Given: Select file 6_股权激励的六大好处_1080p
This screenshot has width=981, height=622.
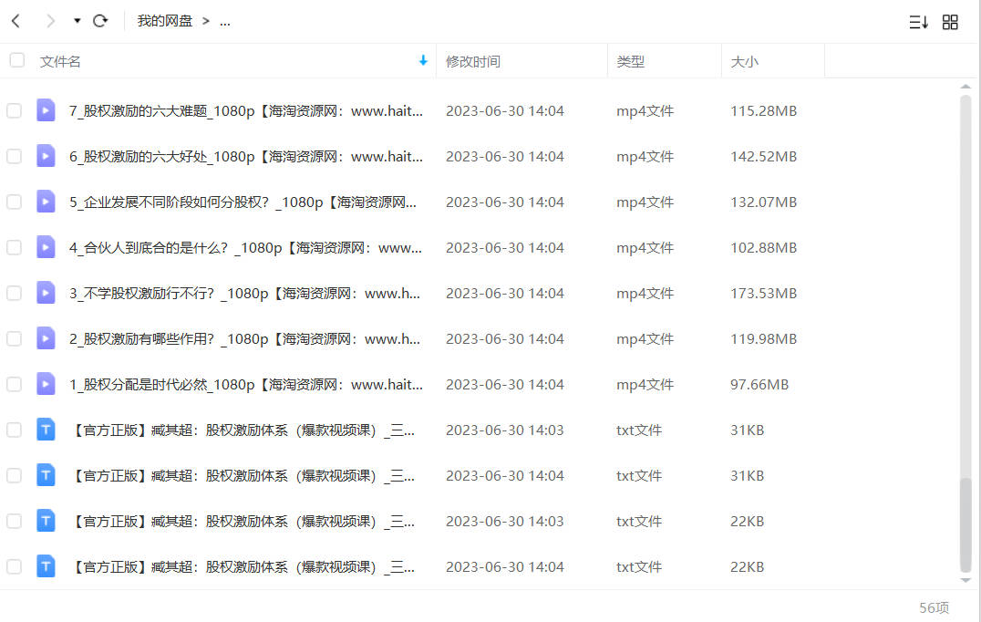Looking at the screenshot, I should [x=246, y=157].
